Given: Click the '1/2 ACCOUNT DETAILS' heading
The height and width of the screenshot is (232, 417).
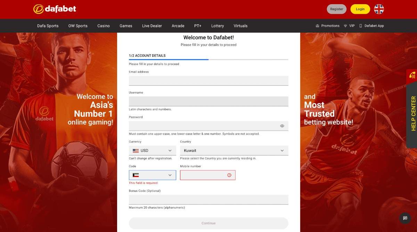Looking at the screenshot, I should tap(147, 56).
